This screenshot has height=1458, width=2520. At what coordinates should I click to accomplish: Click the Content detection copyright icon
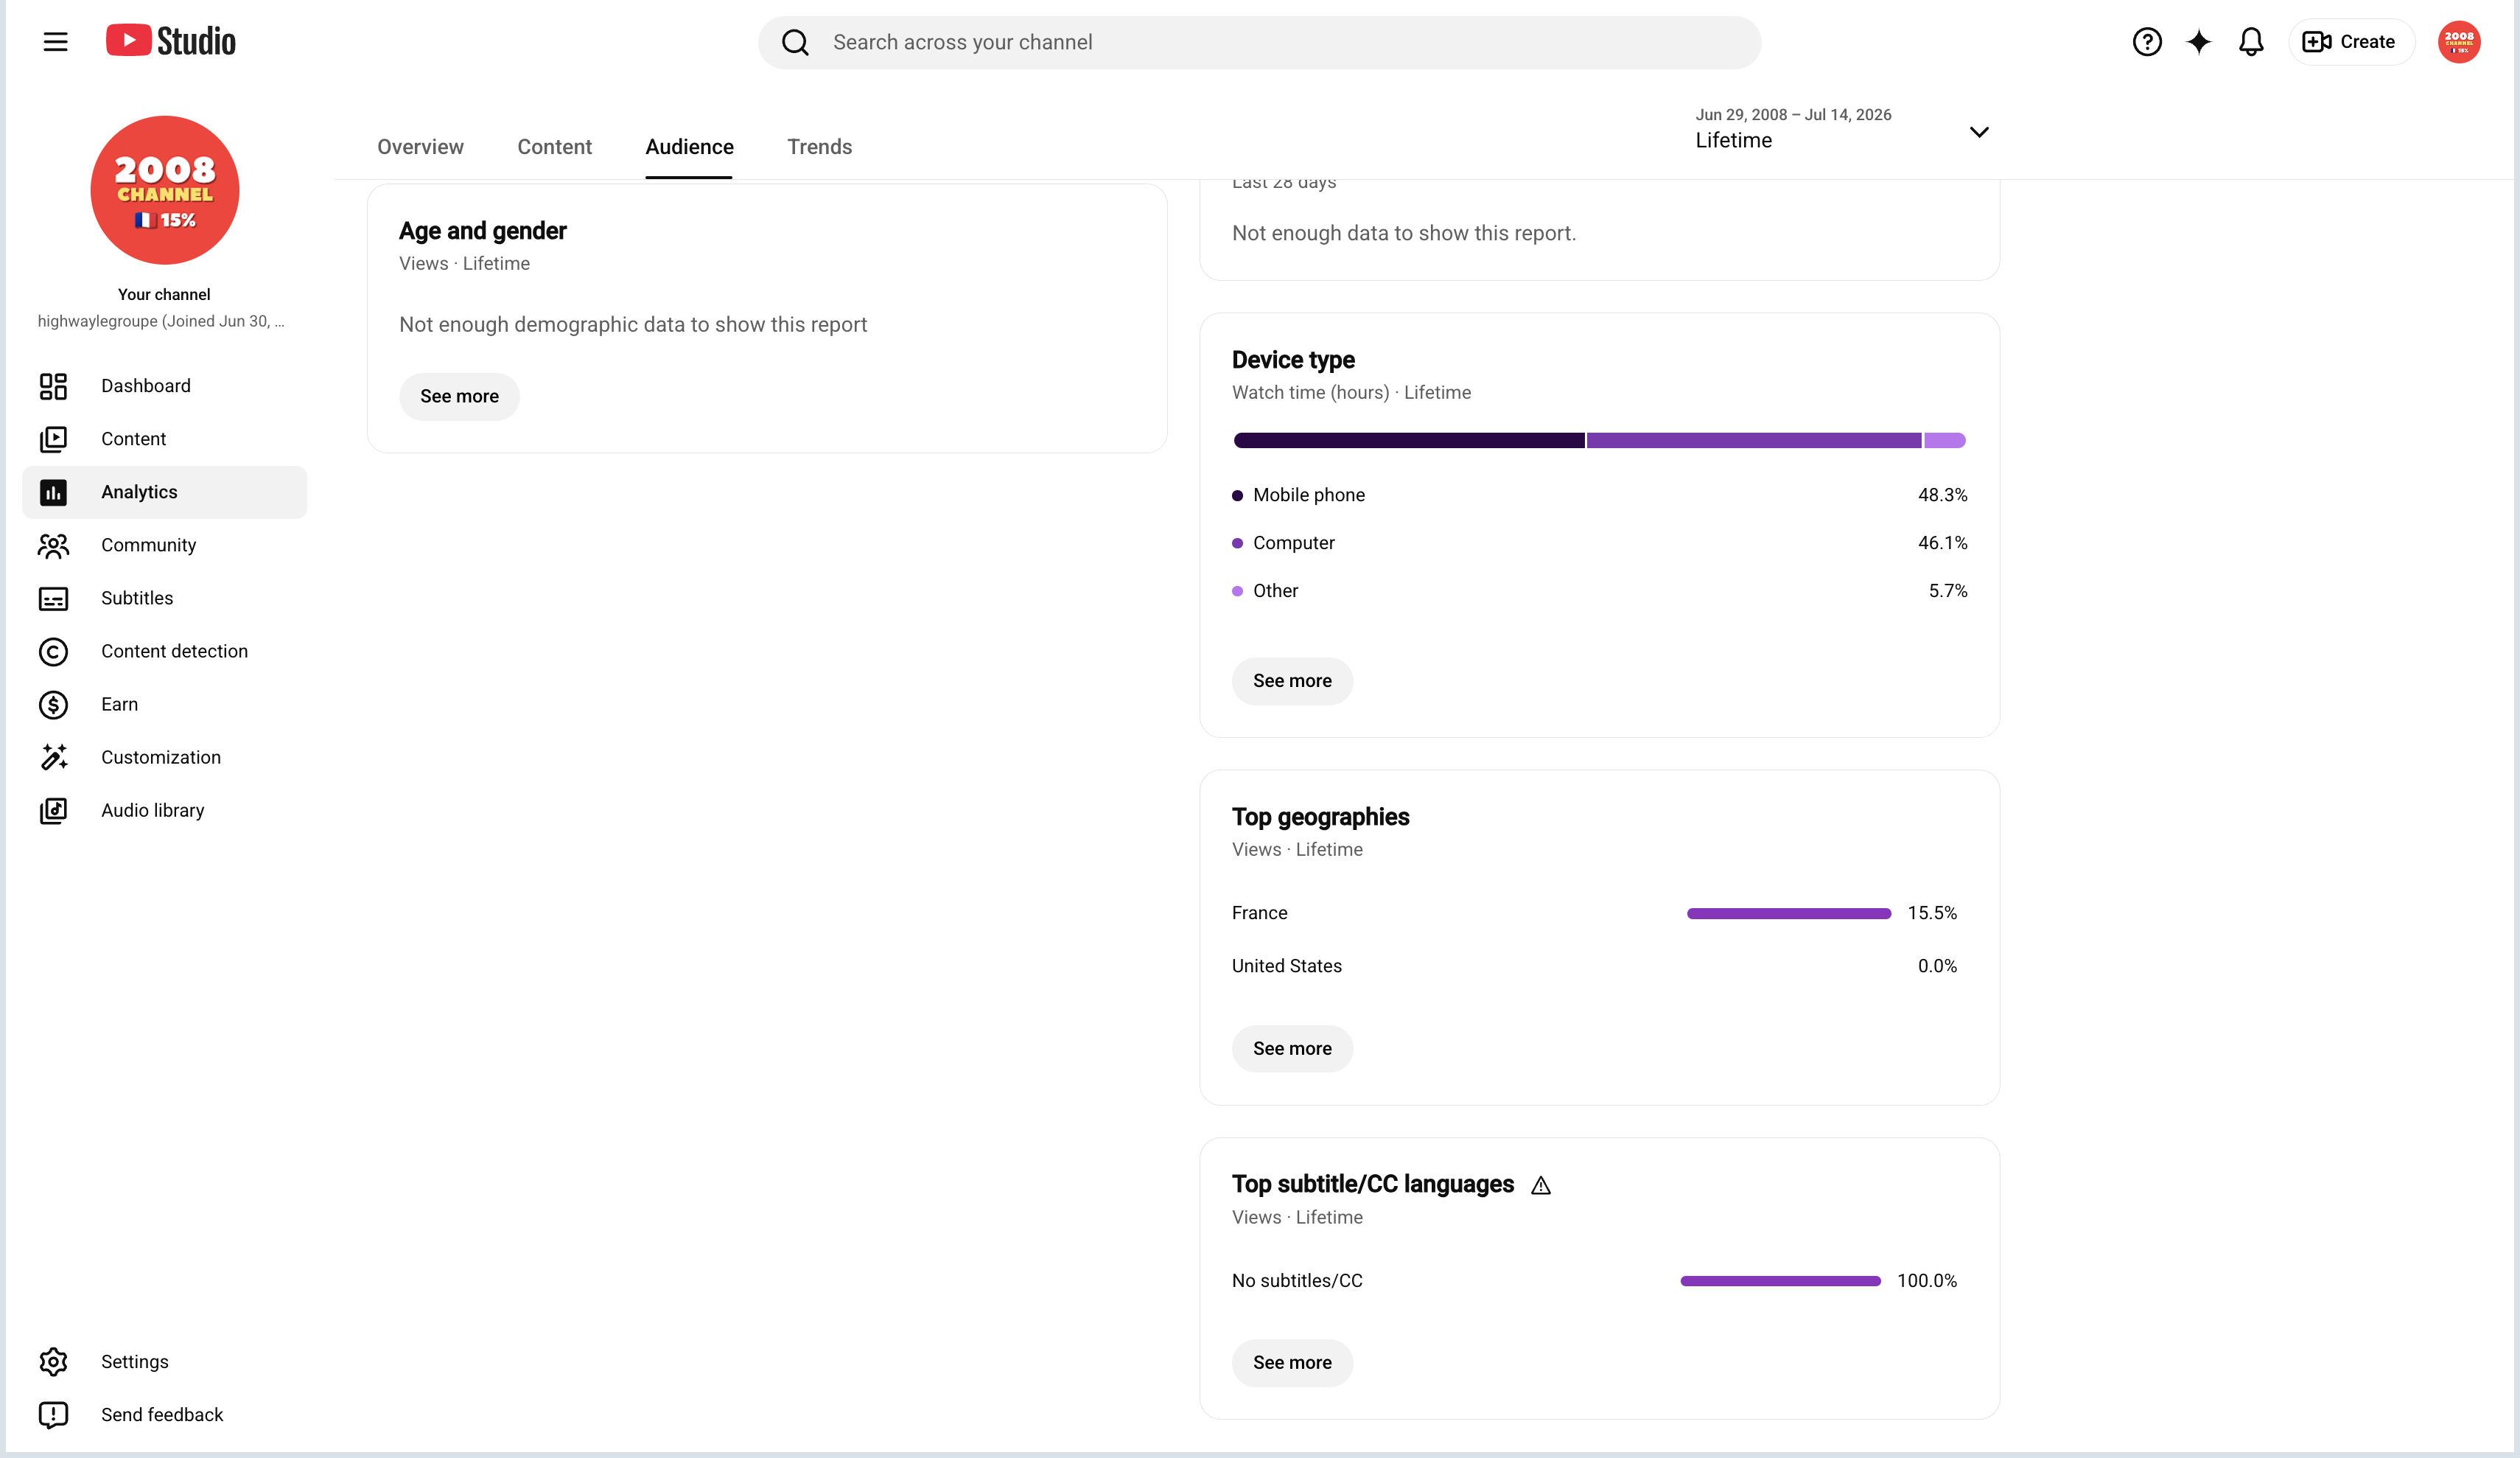[53, 652]
